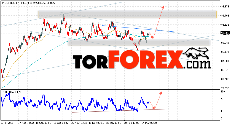Select the 24 Mar 09:00 time label
This screenshot has height=126, width=231.
point(149,123)
